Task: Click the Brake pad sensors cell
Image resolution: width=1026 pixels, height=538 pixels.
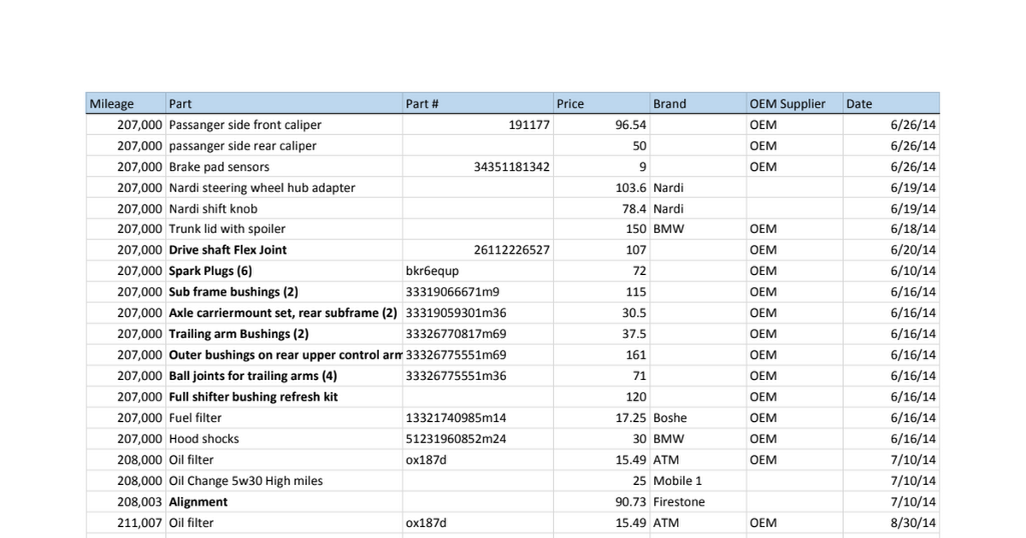Action: pos(284,167)
